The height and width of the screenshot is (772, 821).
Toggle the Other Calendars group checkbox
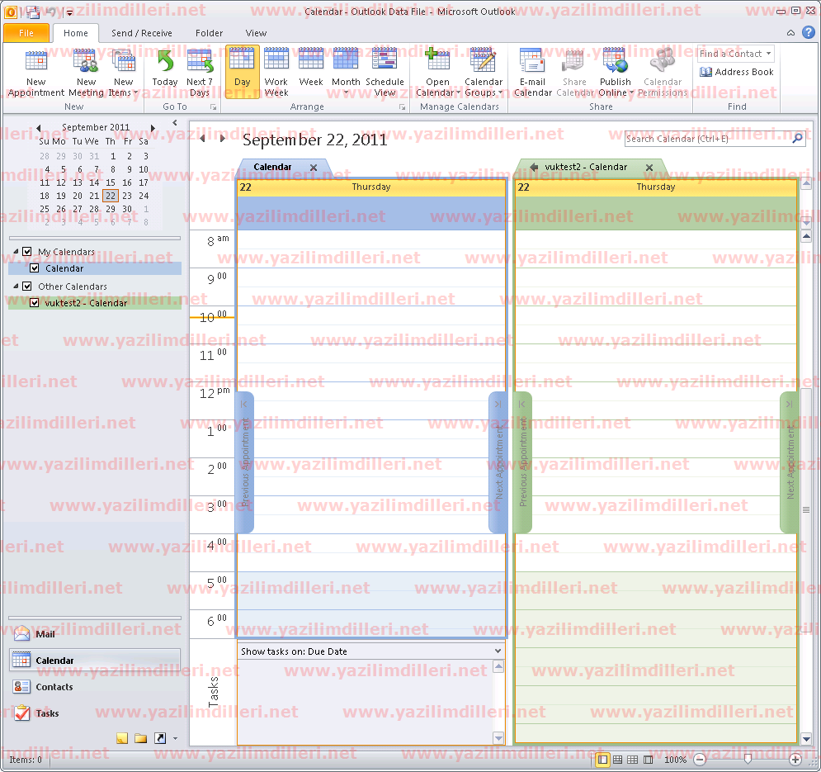click(x=27, y=287)
